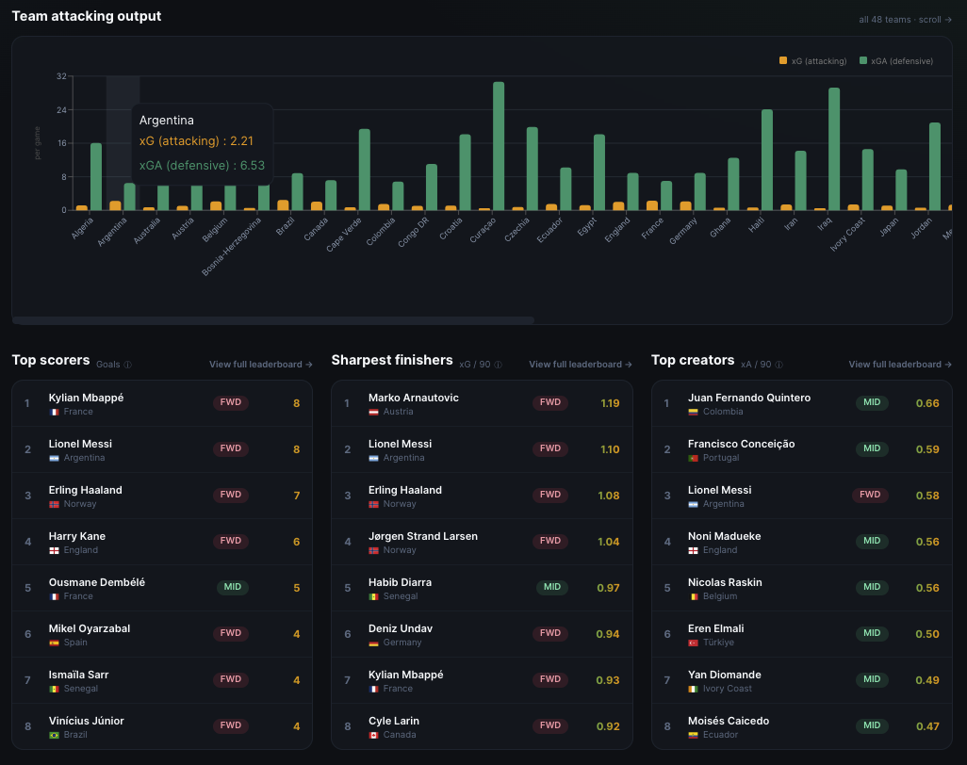Open Top scorers full leaderboard
Screen dimensions: 967x765
(x=261, y=365)
